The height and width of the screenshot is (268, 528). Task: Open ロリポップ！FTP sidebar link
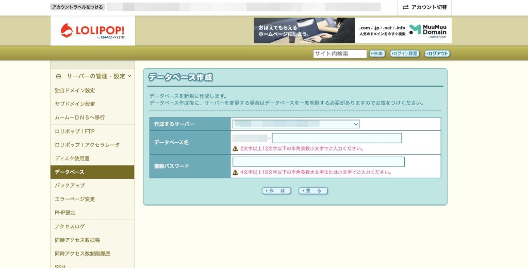tap(74, 131)
